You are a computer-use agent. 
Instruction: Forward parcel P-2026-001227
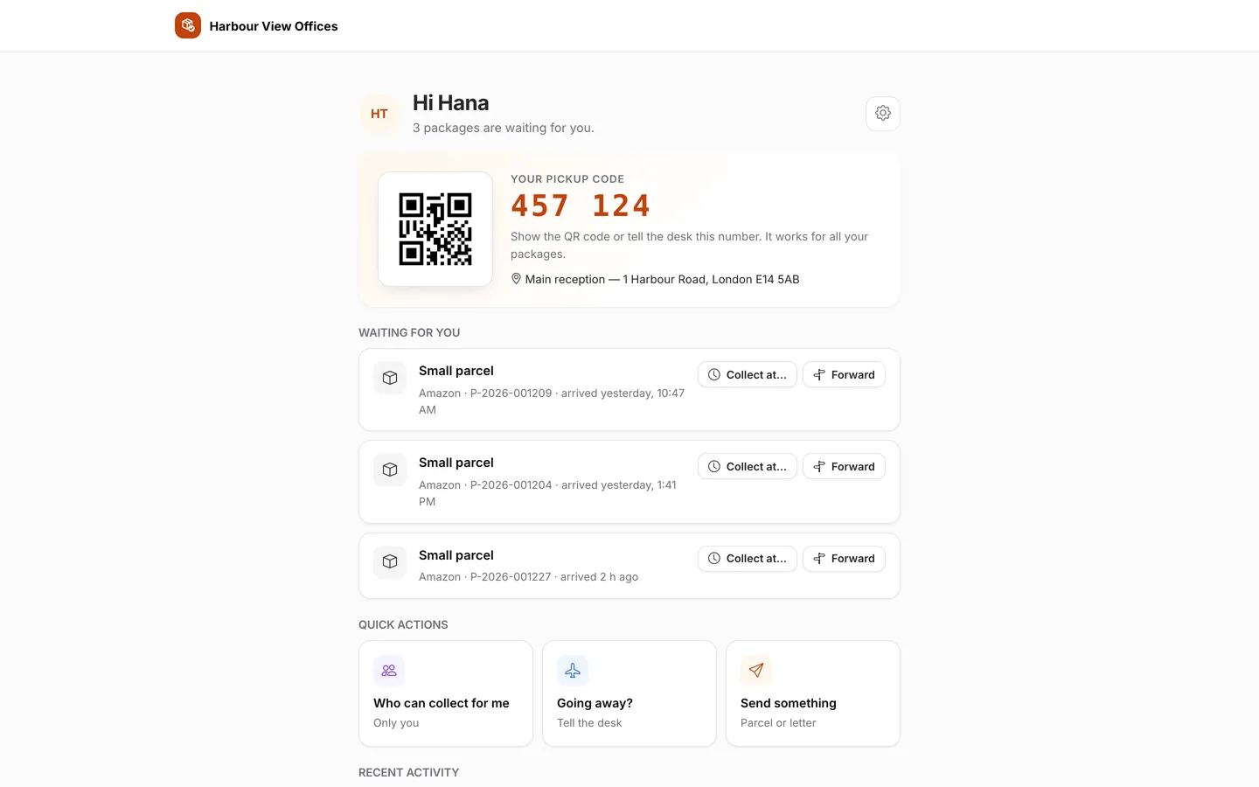tap(844, 559)
